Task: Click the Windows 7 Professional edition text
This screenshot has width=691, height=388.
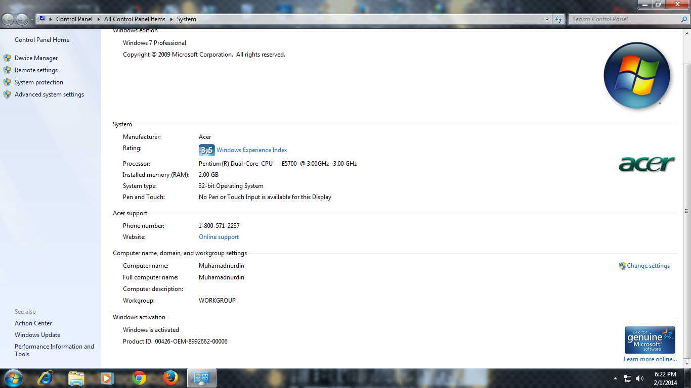Action: 154,43
